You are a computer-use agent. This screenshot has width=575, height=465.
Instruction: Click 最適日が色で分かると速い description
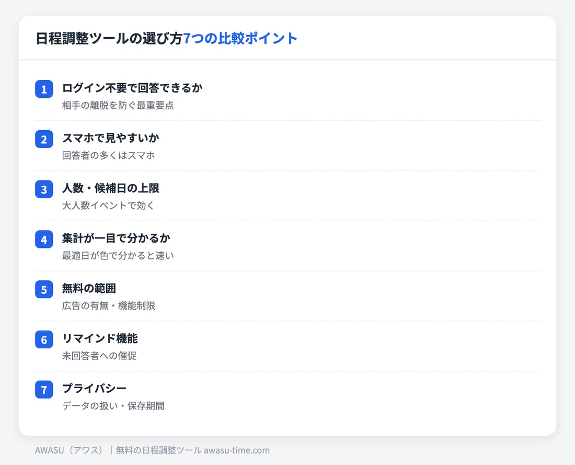(118, 256)
